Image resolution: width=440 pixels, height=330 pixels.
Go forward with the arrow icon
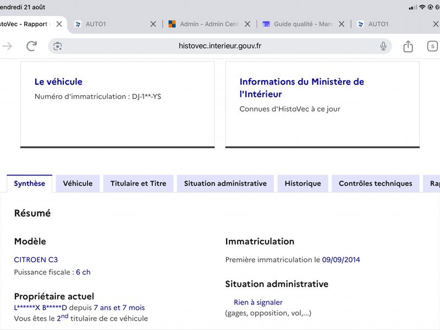click(x=7, y=46)
